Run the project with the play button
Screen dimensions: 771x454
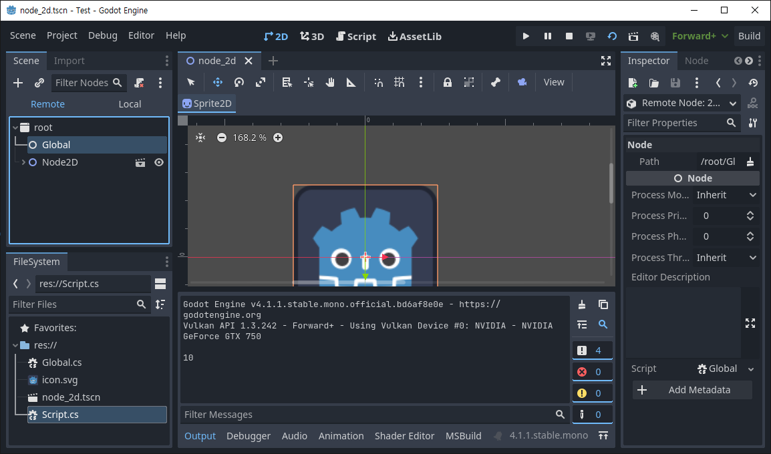526,36
